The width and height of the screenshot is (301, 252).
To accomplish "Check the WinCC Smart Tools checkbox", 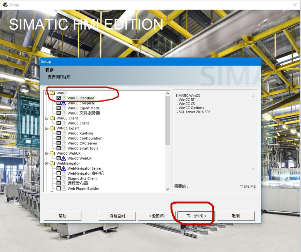I will tap(59, 148).
